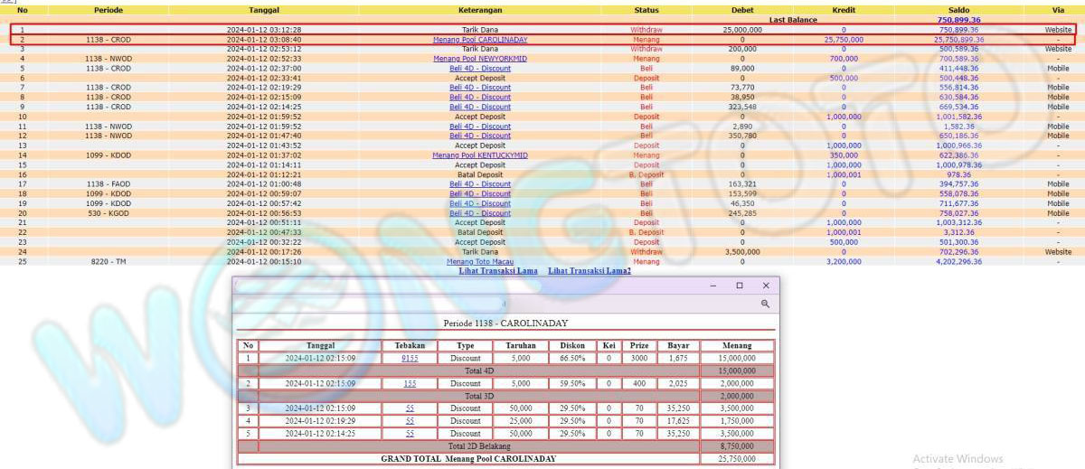Viewport: 1085px width, 469px height.
Task: Open Beli 4D - Discount in row 17
Action: click(480, 183)
